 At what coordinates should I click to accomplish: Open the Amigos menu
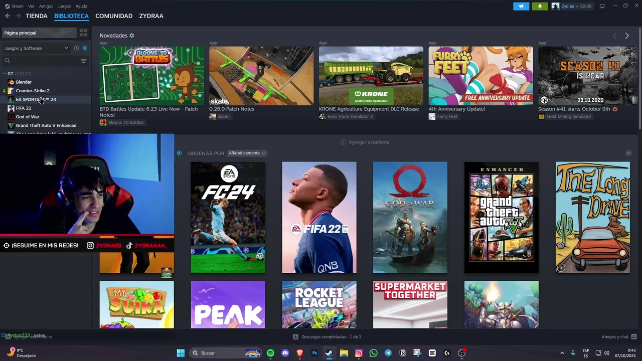pos(46,6)
